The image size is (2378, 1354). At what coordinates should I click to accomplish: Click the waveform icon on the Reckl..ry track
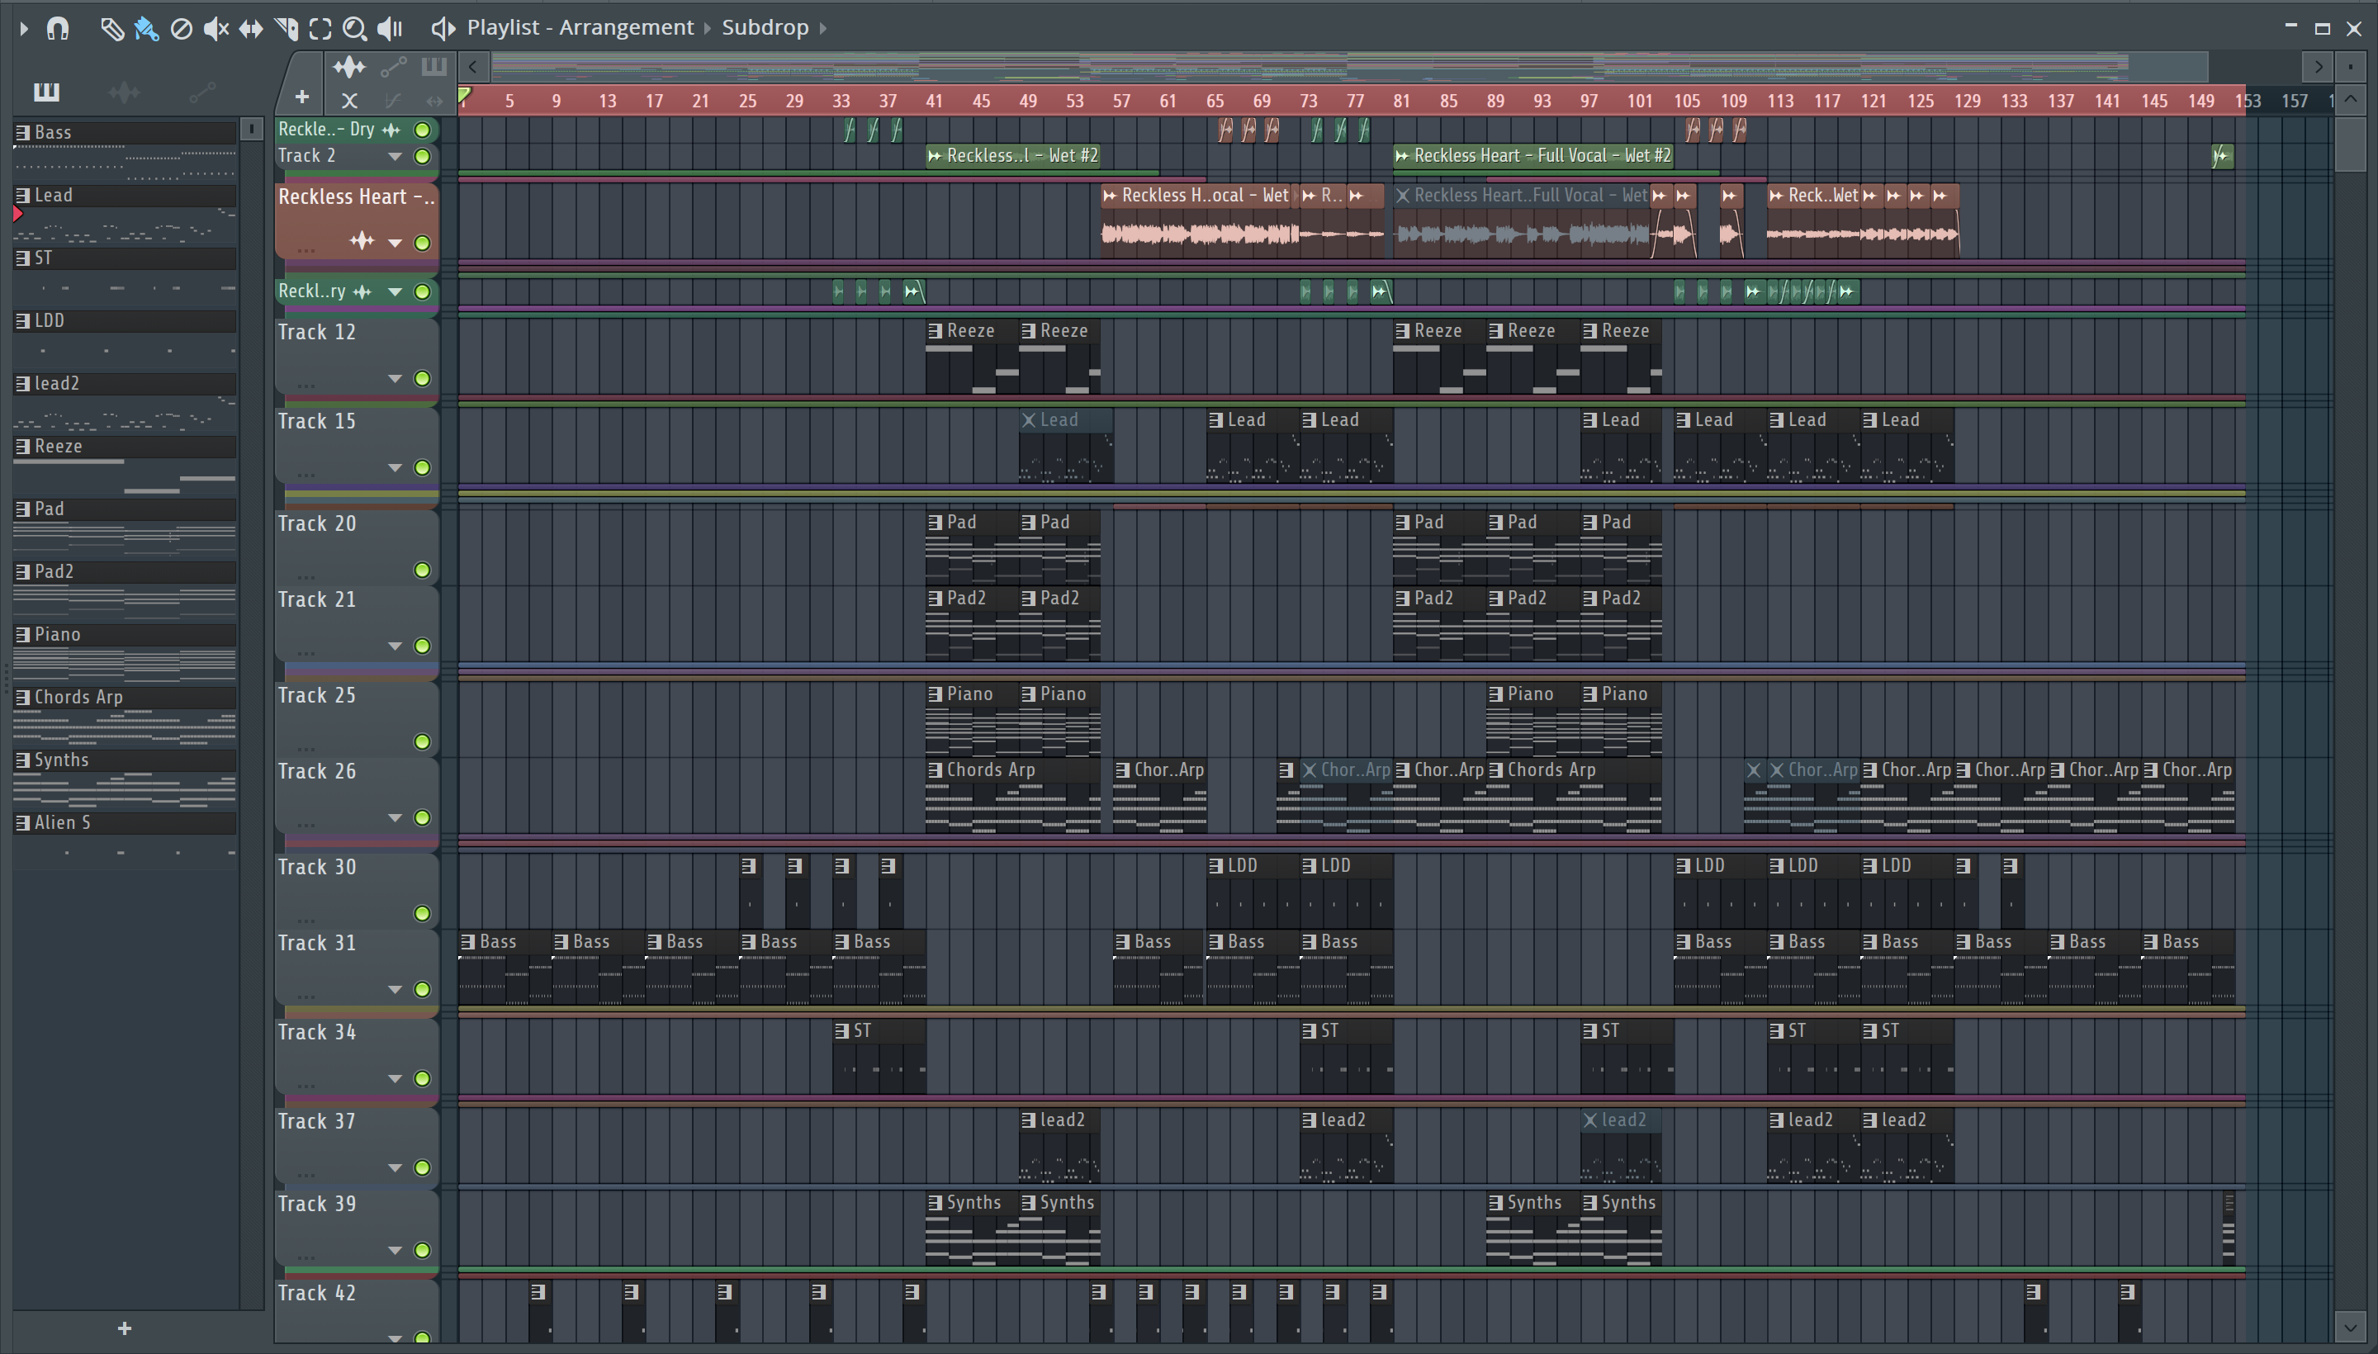[362, 292]
